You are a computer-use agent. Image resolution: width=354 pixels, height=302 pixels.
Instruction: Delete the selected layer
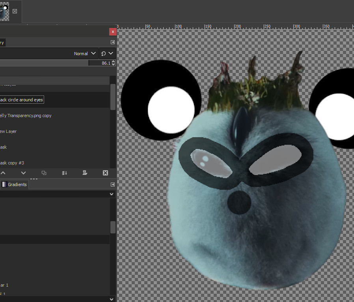[x=105, y=173]
